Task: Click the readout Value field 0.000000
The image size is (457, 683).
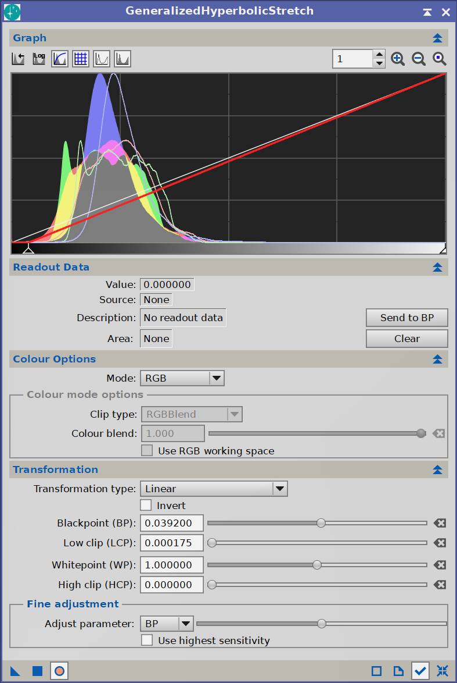Action: click(167, 284)
